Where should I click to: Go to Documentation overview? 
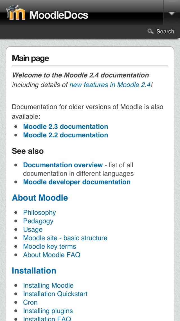click(x=63, y=165)
